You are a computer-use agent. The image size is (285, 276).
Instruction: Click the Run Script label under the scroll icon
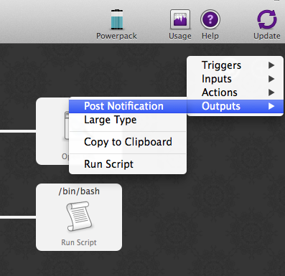79,242
